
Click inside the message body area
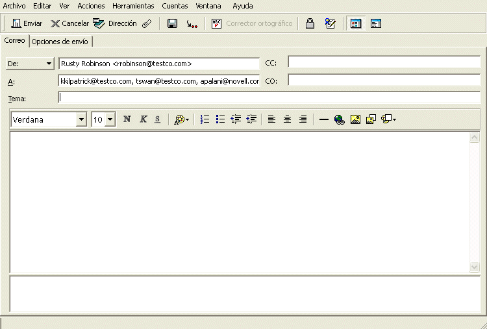click(x=240, y=202)
